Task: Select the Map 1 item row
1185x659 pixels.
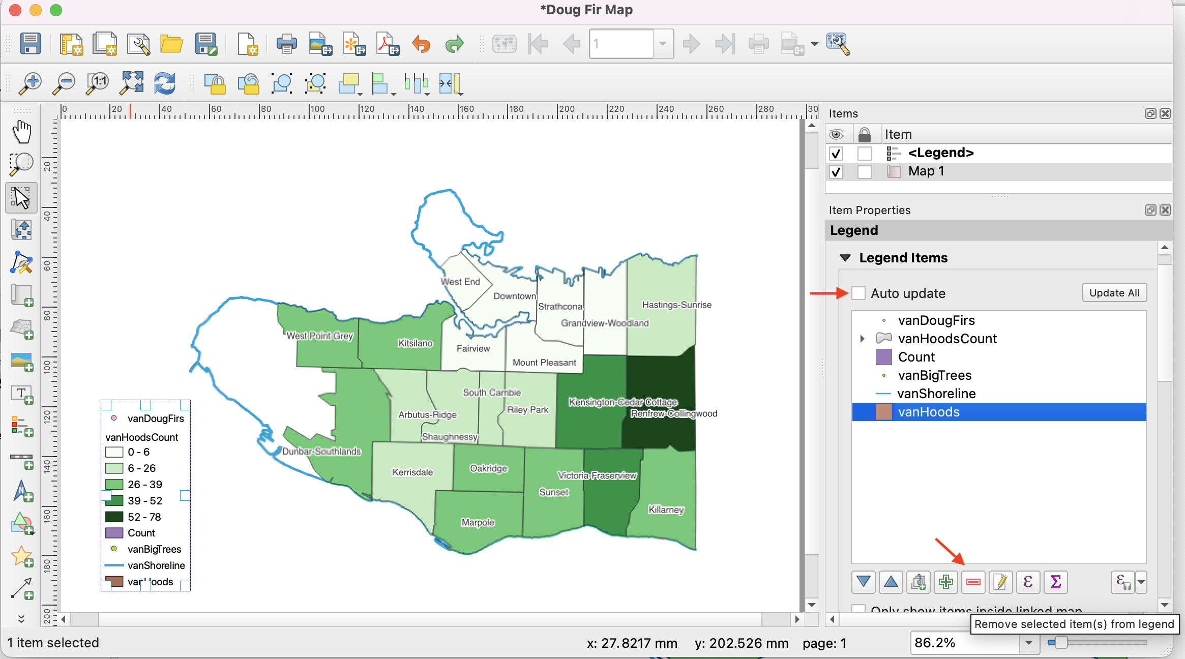Action: click(926, 171)
